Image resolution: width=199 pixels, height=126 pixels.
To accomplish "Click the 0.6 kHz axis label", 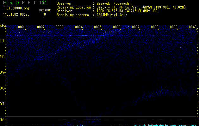I will pyautogui.click(x=3, y=120).
